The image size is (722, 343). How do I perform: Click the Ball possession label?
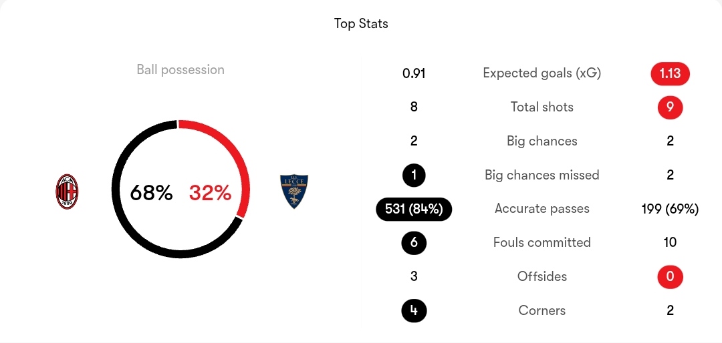[x=180, y=70]
